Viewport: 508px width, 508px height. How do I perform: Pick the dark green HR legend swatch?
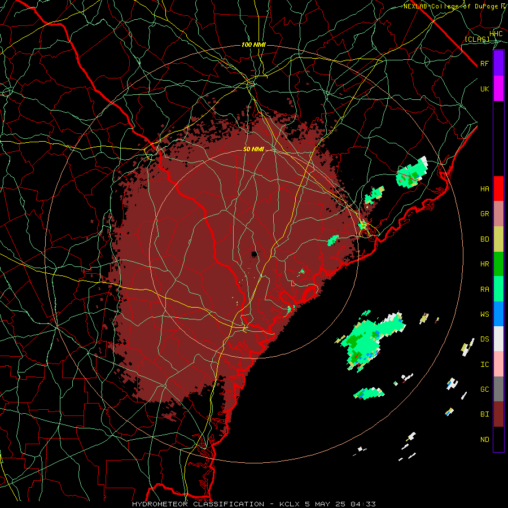click(498, 264)
